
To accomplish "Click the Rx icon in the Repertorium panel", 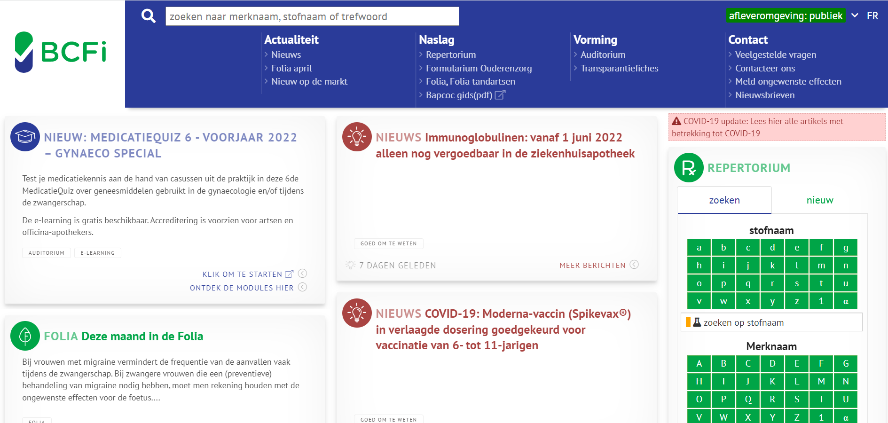I will (x=688, y=168).
